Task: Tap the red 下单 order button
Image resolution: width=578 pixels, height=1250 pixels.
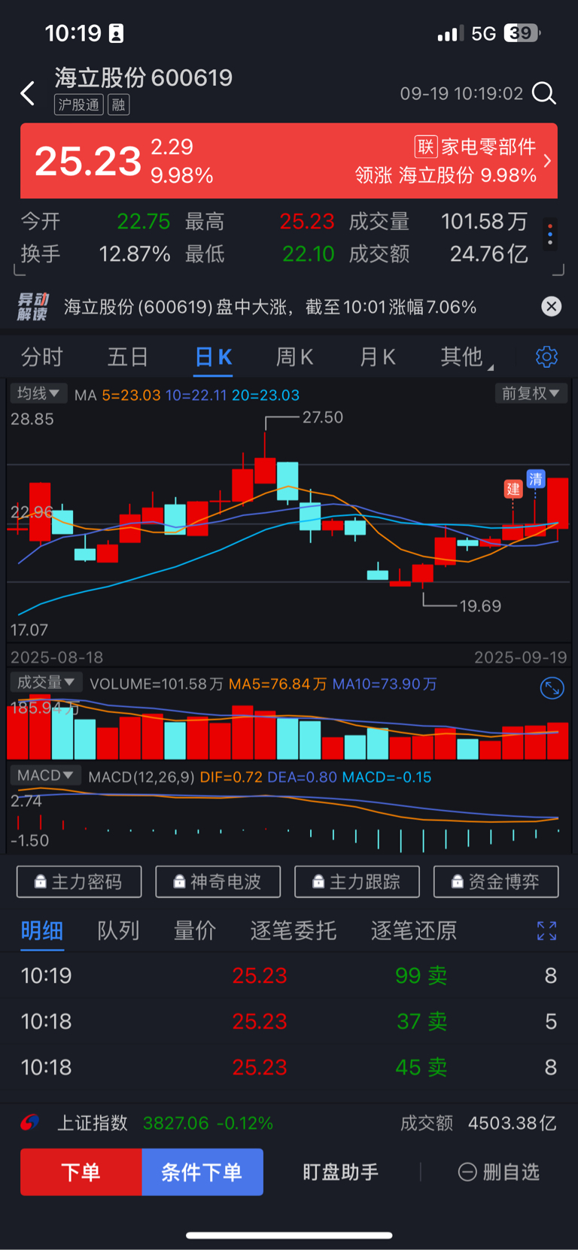Action: tap(81, 1172)
